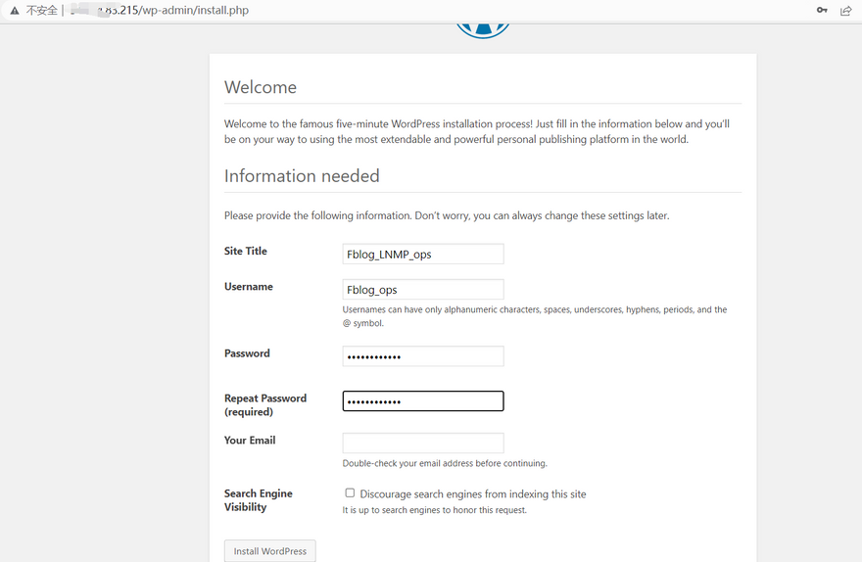Click the Install WordPress button
The image size is (862, 562).
coord(270,550)
